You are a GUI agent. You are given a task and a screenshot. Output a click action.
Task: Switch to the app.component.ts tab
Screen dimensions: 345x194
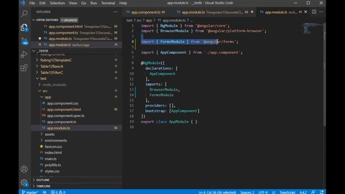146,12
